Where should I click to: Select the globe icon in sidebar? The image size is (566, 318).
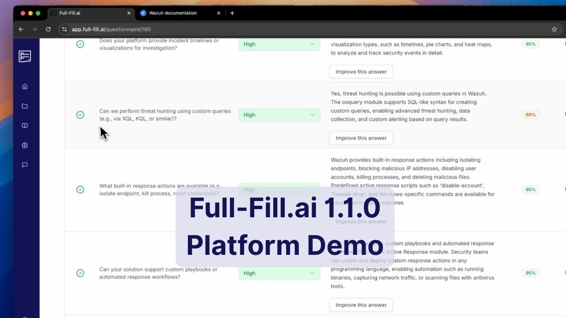[x=25, y=145]
